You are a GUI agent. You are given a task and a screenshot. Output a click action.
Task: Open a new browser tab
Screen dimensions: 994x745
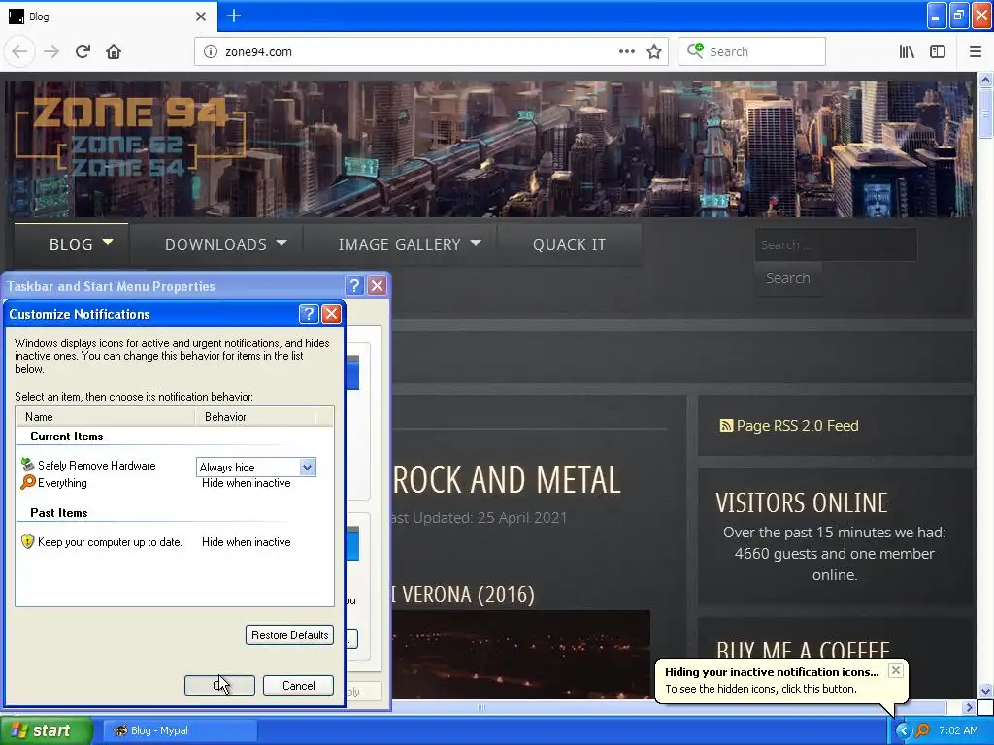coord(234,16)
